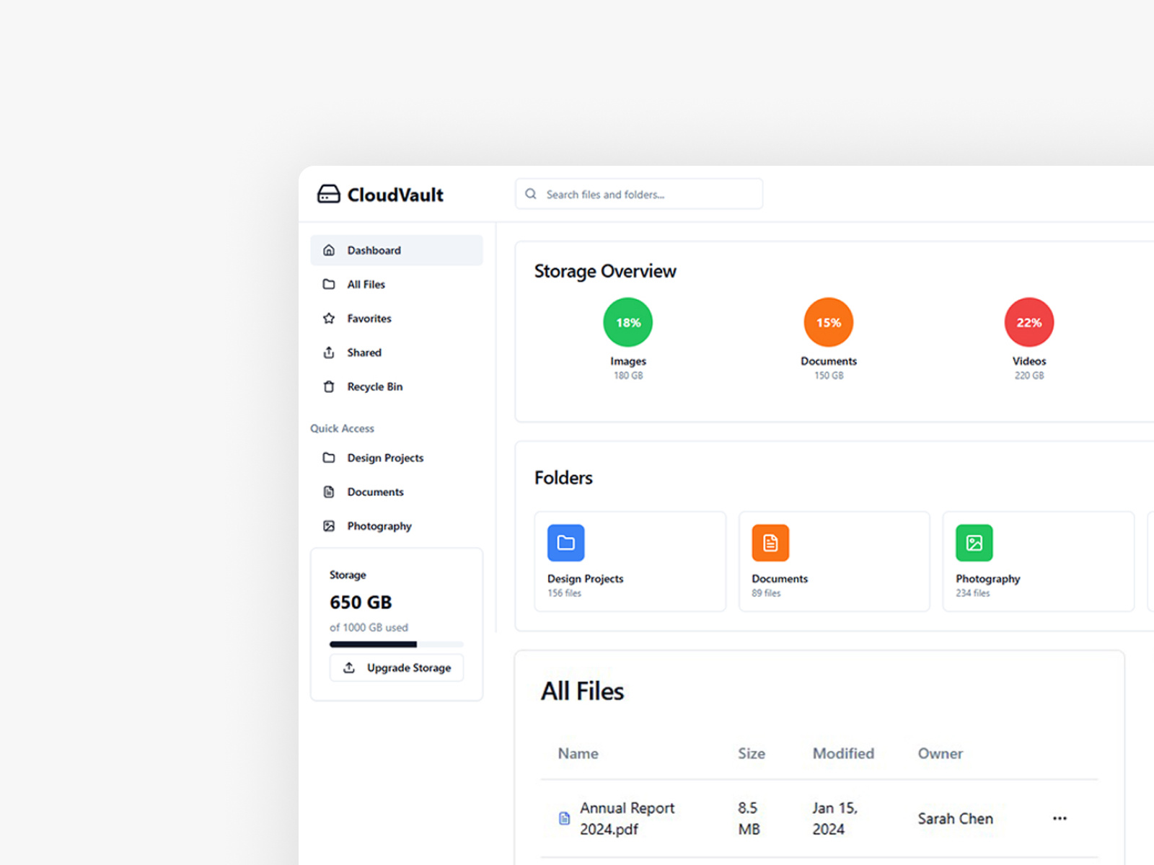Click the storage usage progress bar
Viewport: 1154px width, 865px height.
[x=396, y=644]
